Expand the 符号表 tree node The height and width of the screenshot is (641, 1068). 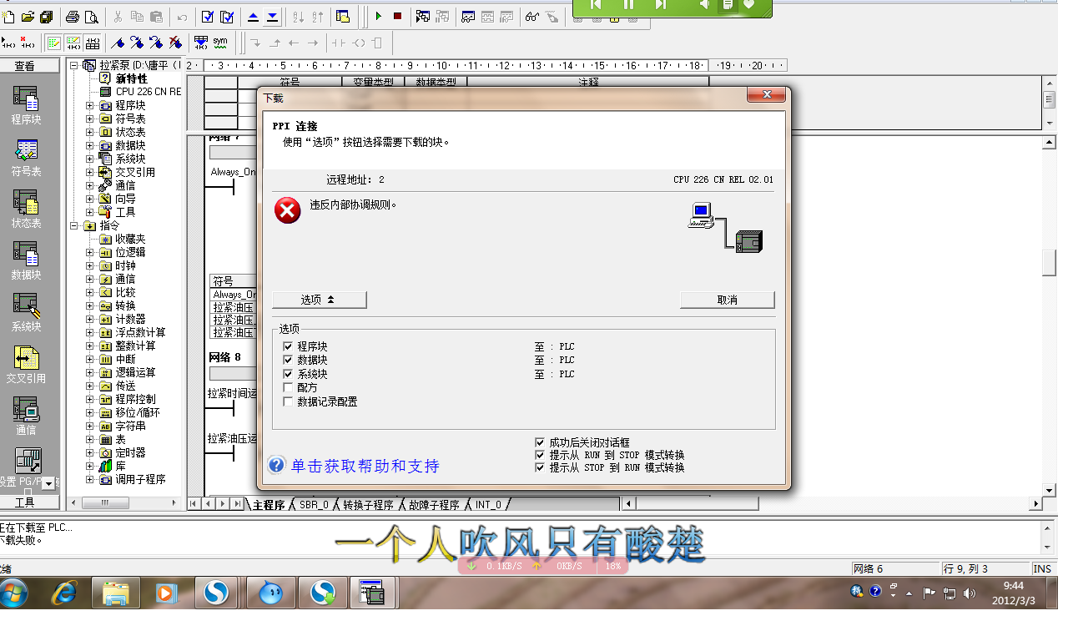point(90,119)
